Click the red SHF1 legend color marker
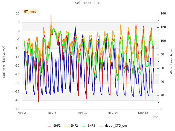This screenshot has width=175, height=131. click(x=49, y=126)
